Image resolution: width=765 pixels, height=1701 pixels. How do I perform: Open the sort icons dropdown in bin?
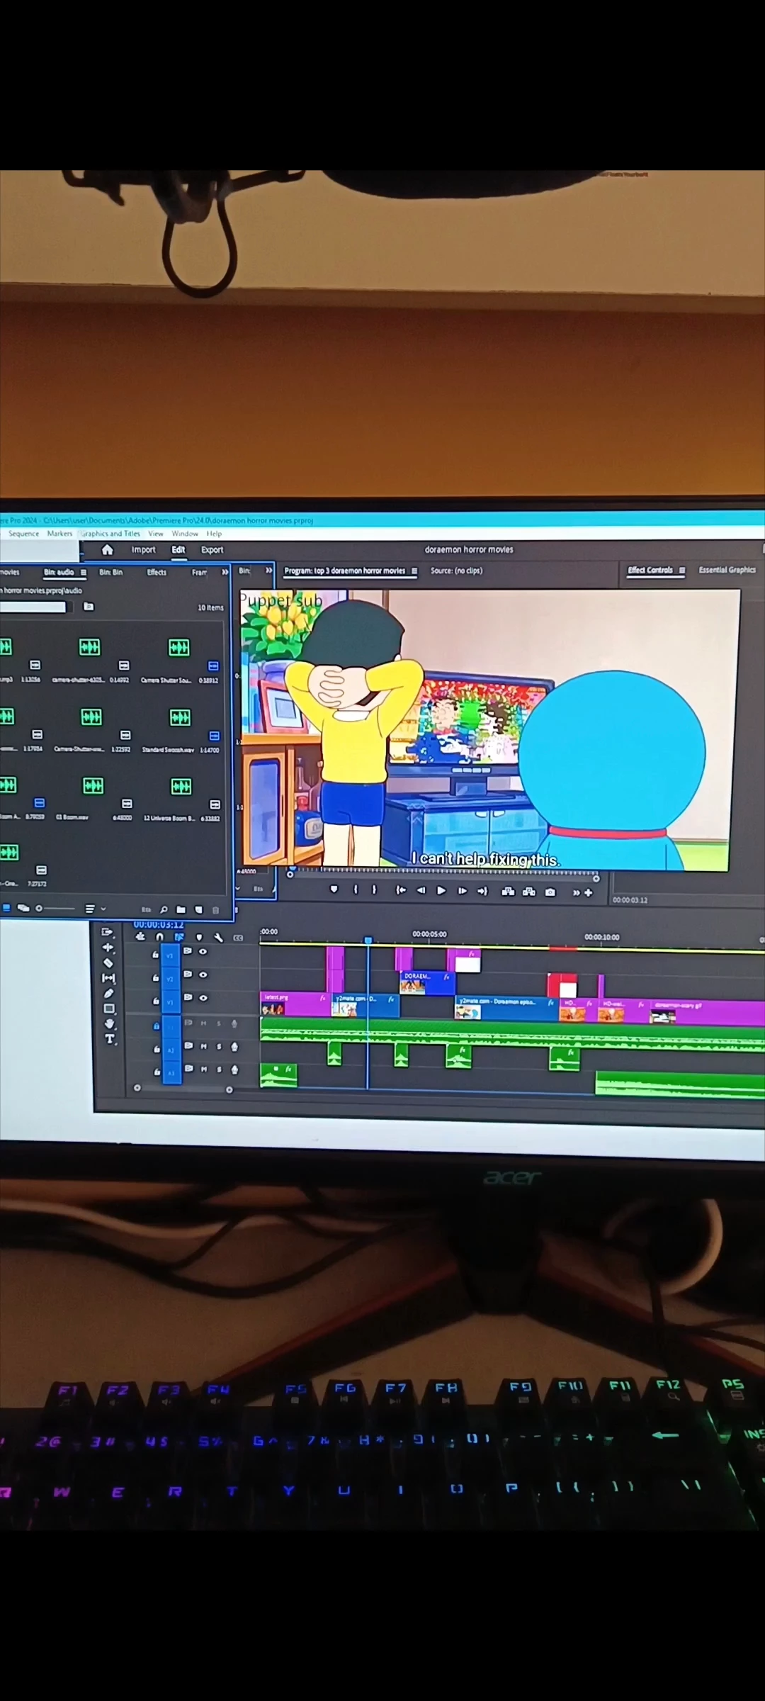[94, 909]
